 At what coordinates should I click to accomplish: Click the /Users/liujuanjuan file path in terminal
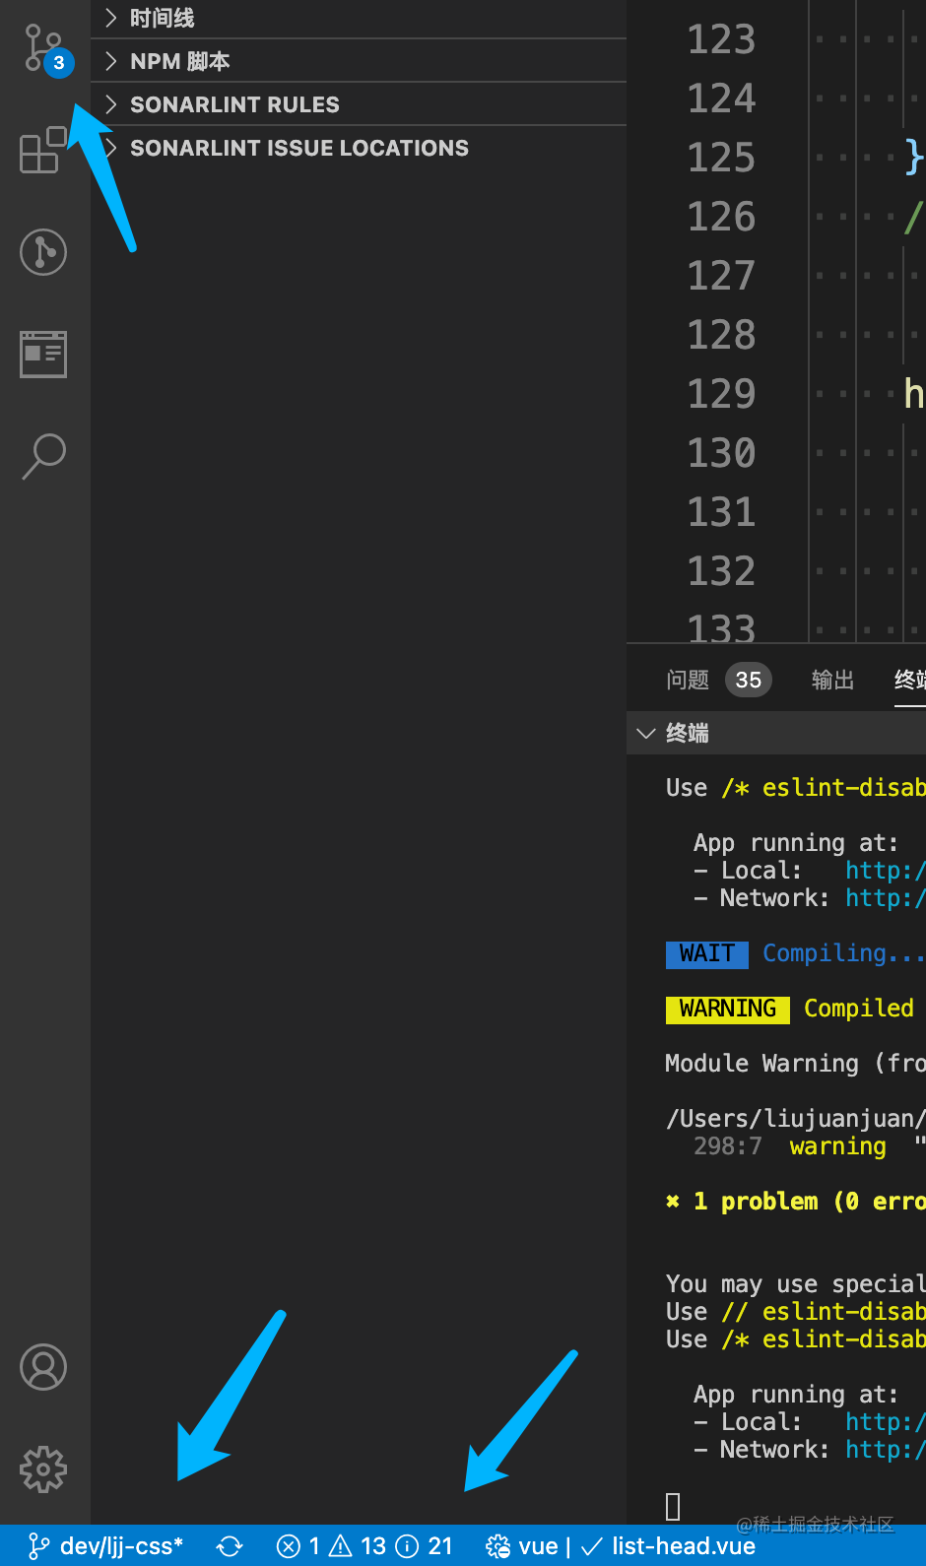796,1119
